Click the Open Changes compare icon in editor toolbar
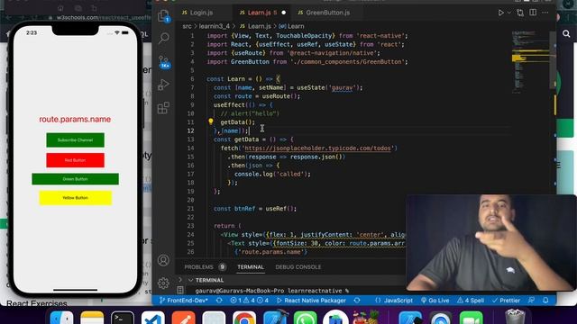The height and width of the screenshot is (324, 577). [x=520, y=13]
